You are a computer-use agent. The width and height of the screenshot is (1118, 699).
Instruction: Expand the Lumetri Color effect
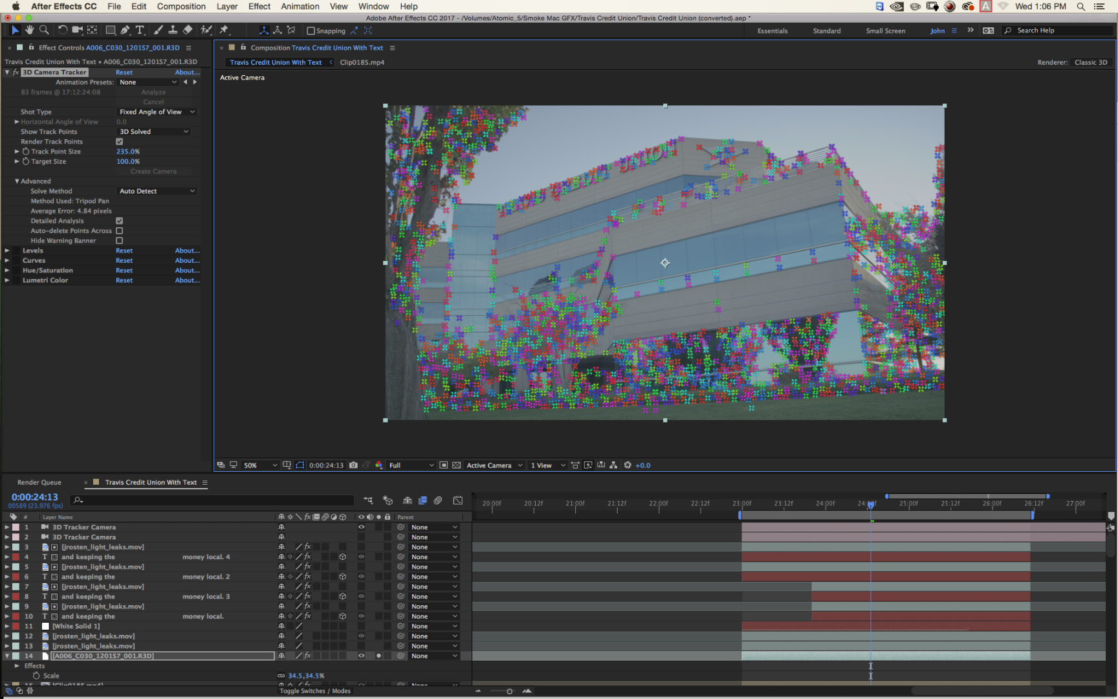coord(7,281)
